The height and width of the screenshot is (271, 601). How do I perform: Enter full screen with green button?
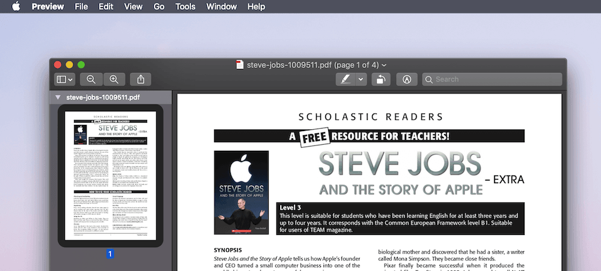pos(81,65)
